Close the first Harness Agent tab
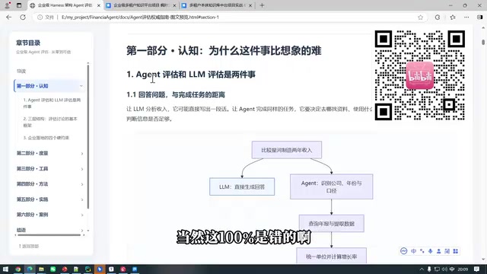The image size is (487, 274). click(x=99, y=5)
